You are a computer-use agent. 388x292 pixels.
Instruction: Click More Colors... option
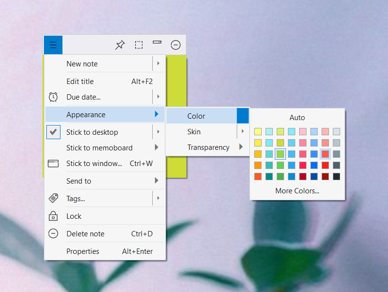coord(297,191)
